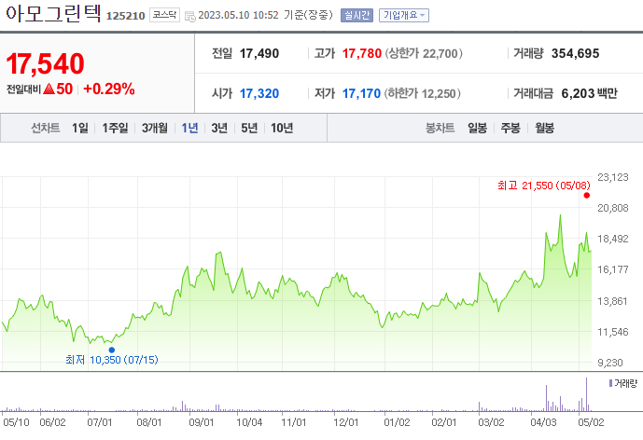Click the red 최고 high-point dot
The width and height of the screenshot is (643, 440).
click(x=587, y=196)
